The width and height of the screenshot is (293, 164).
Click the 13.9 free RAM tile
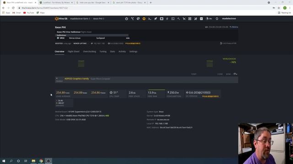(x=156, y=94)
